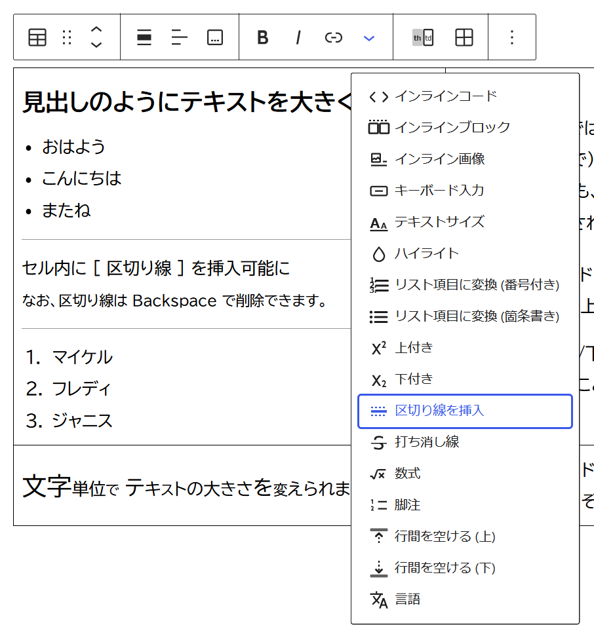Click list item またね

click(66, 210)
